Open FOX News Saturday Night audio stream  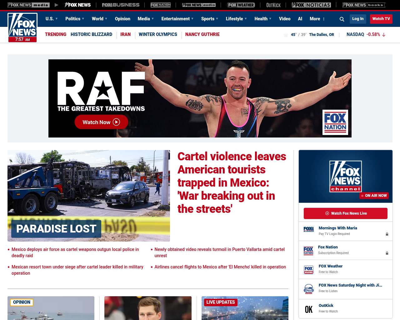pos(350,285)
